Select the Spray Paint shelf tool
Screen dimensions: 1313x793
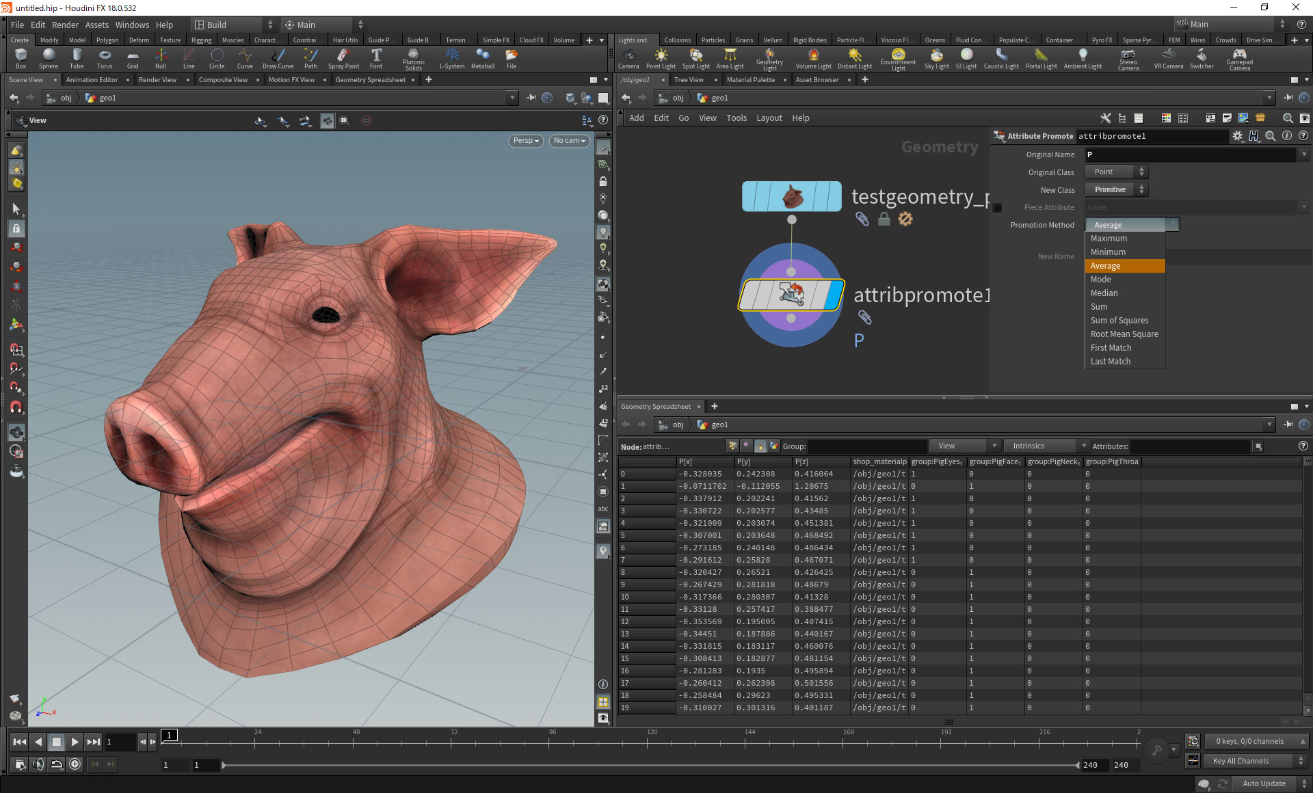(x=343, y=59)
